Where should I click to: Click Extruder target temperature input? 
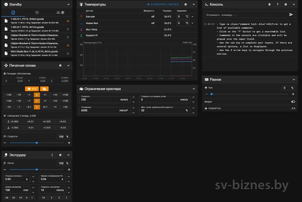coord(183,17)
